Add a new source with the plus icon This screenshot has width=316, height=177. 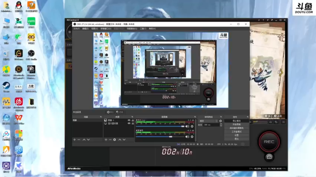106,140
